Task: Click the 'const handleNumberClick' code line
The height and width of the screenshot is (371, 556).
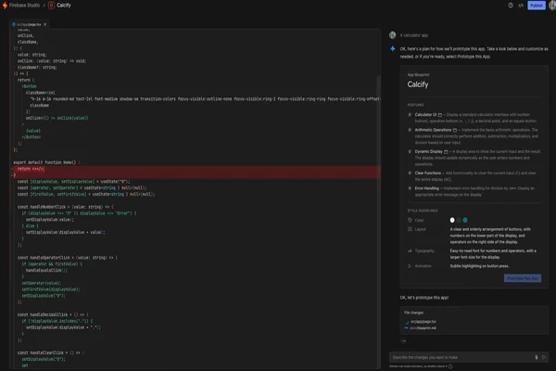Action: (x=66, y=207)
